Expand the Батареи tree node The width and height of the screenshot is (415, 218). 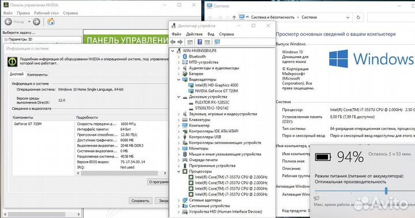(179, 74)
